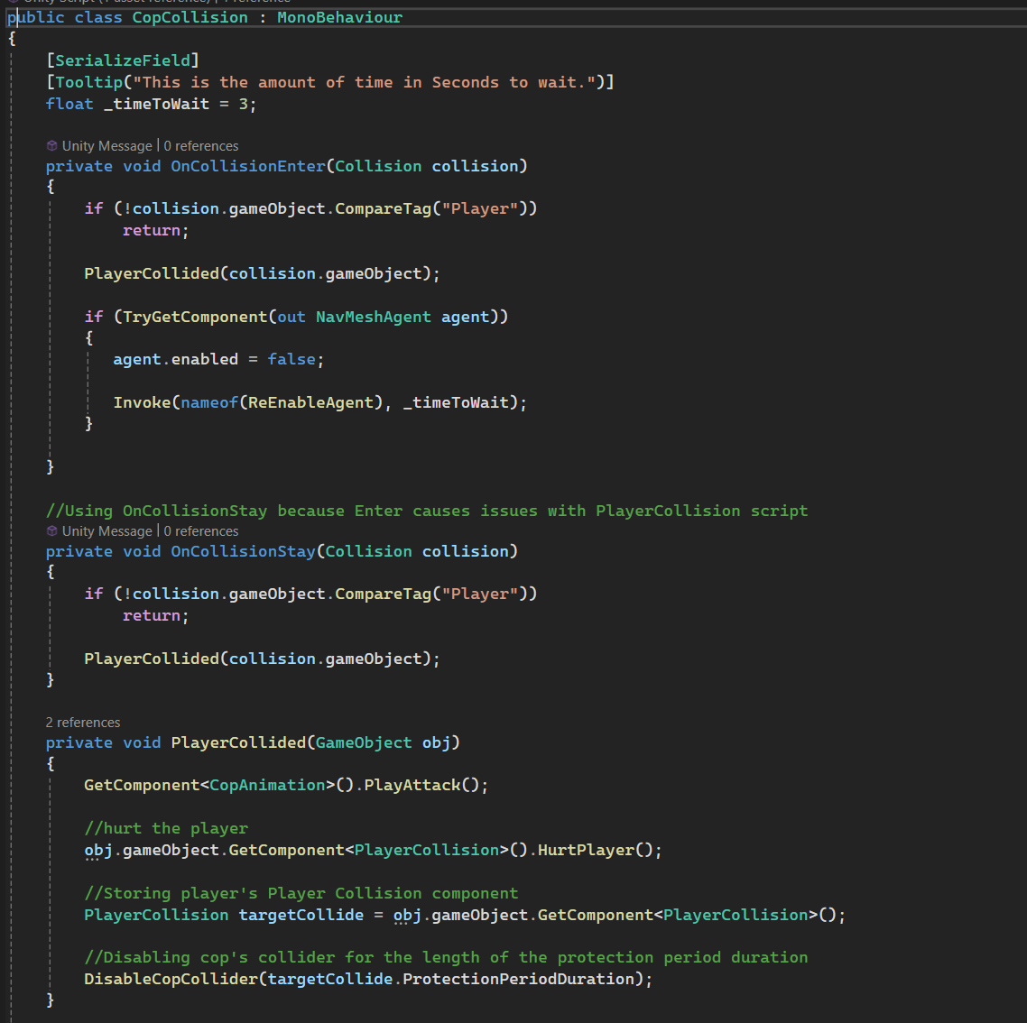The height and width of the screenshot is (1023, 1027).
Task: Open the 0 references link above OnCollisionEnter
Action: [201, 146]
